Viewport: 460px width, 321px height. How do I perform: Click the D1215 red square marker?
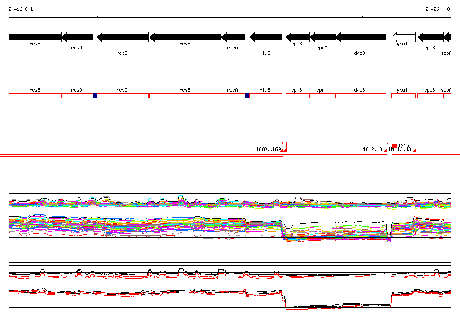[x=394, y=145]
